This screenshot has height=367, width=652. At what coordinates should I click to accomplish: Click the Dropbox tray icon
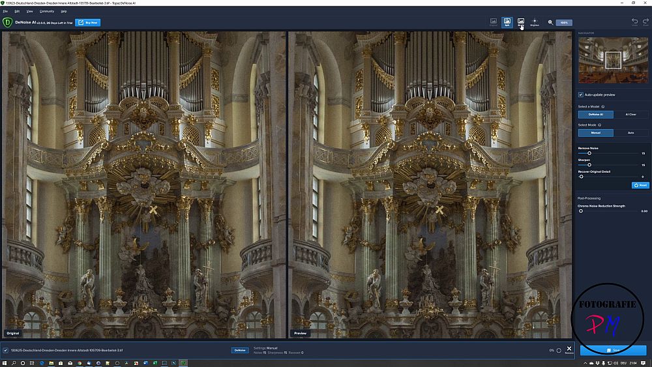coord(597,363)
